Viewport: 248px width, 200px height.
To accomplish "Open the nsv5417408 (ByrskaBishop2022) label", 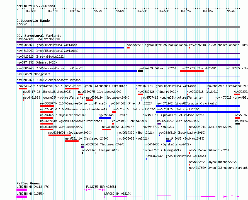I will (47, 92).
